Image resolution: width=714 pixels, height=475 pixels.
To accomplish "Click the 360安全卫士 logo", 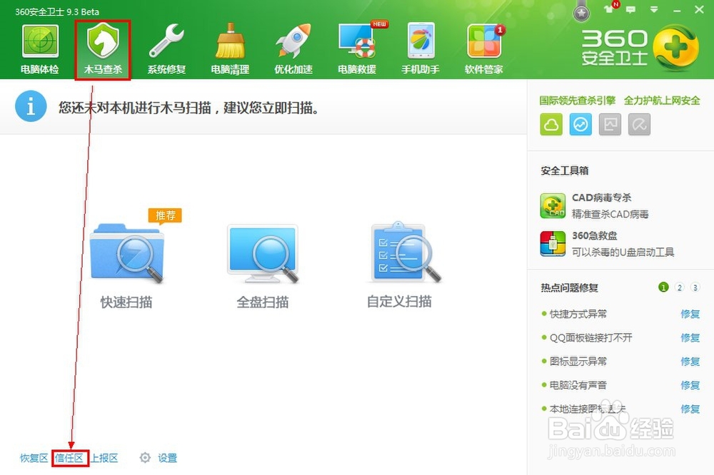I will (640, 48).
